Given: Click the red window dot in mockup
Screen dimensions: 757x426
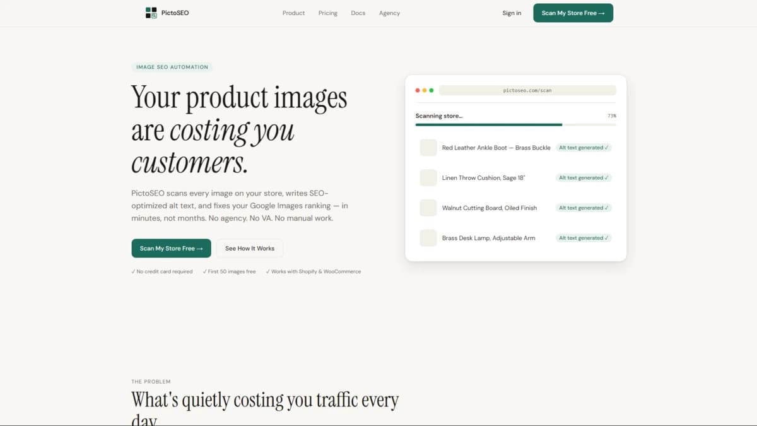Looking at the screenshot, I should pos(418,90).
